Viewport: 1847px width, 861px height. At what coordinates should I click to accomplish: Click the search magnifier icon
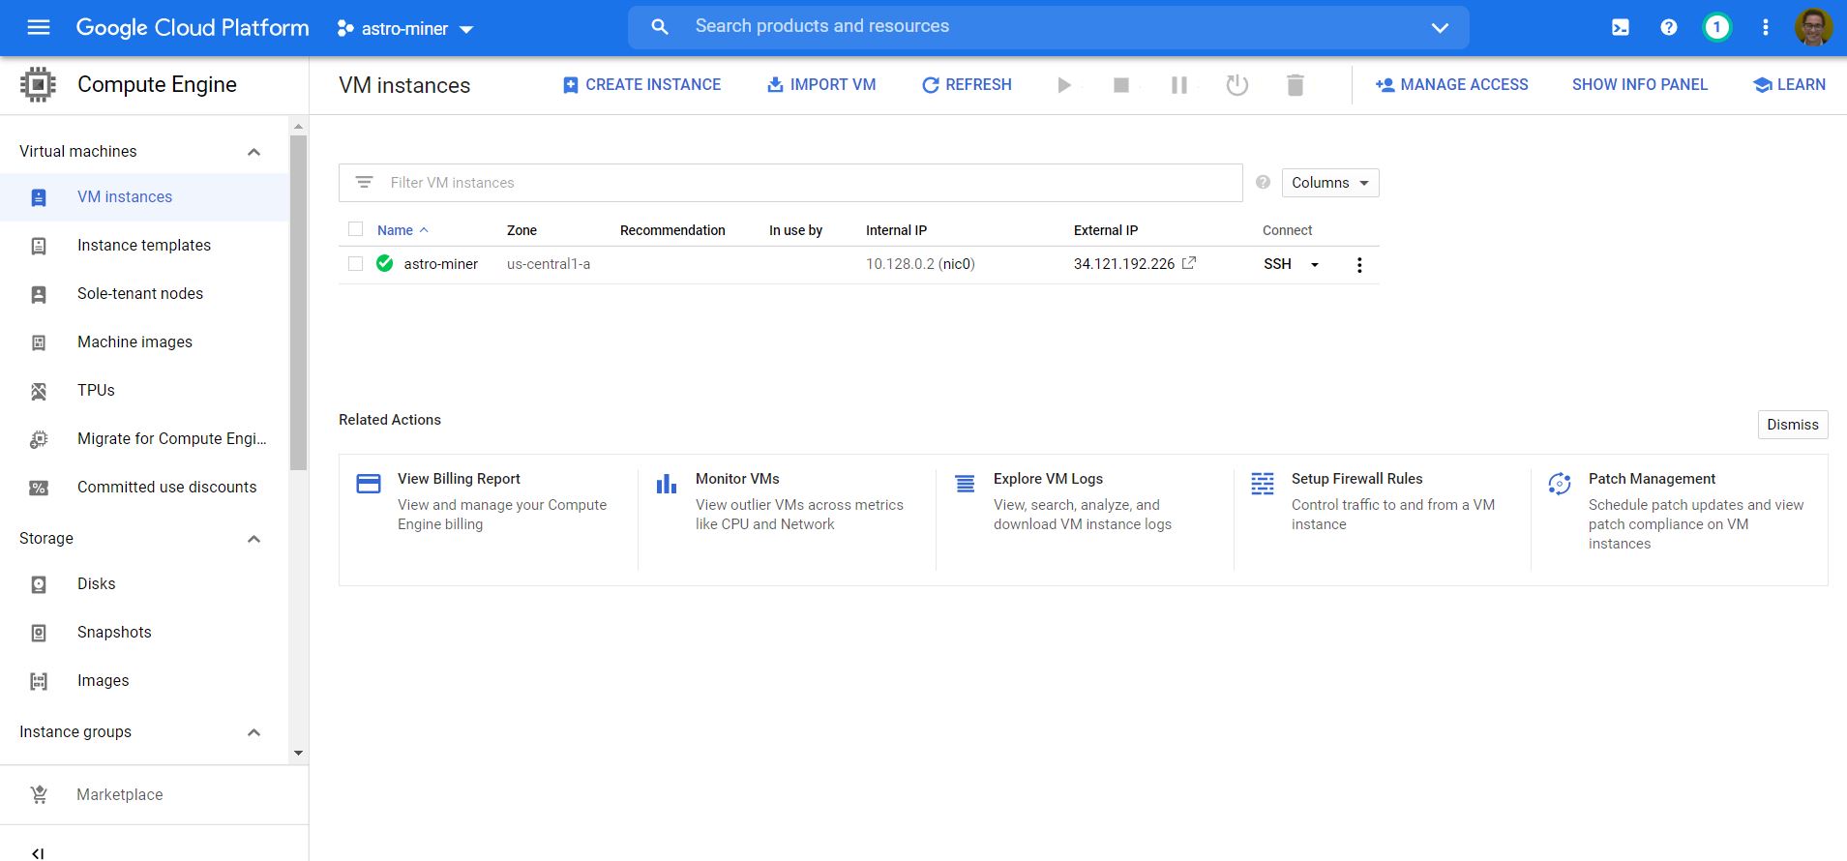coord(660,27)
